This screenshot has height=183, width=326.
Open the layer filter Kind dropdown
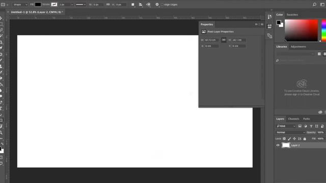click(286, 126)
